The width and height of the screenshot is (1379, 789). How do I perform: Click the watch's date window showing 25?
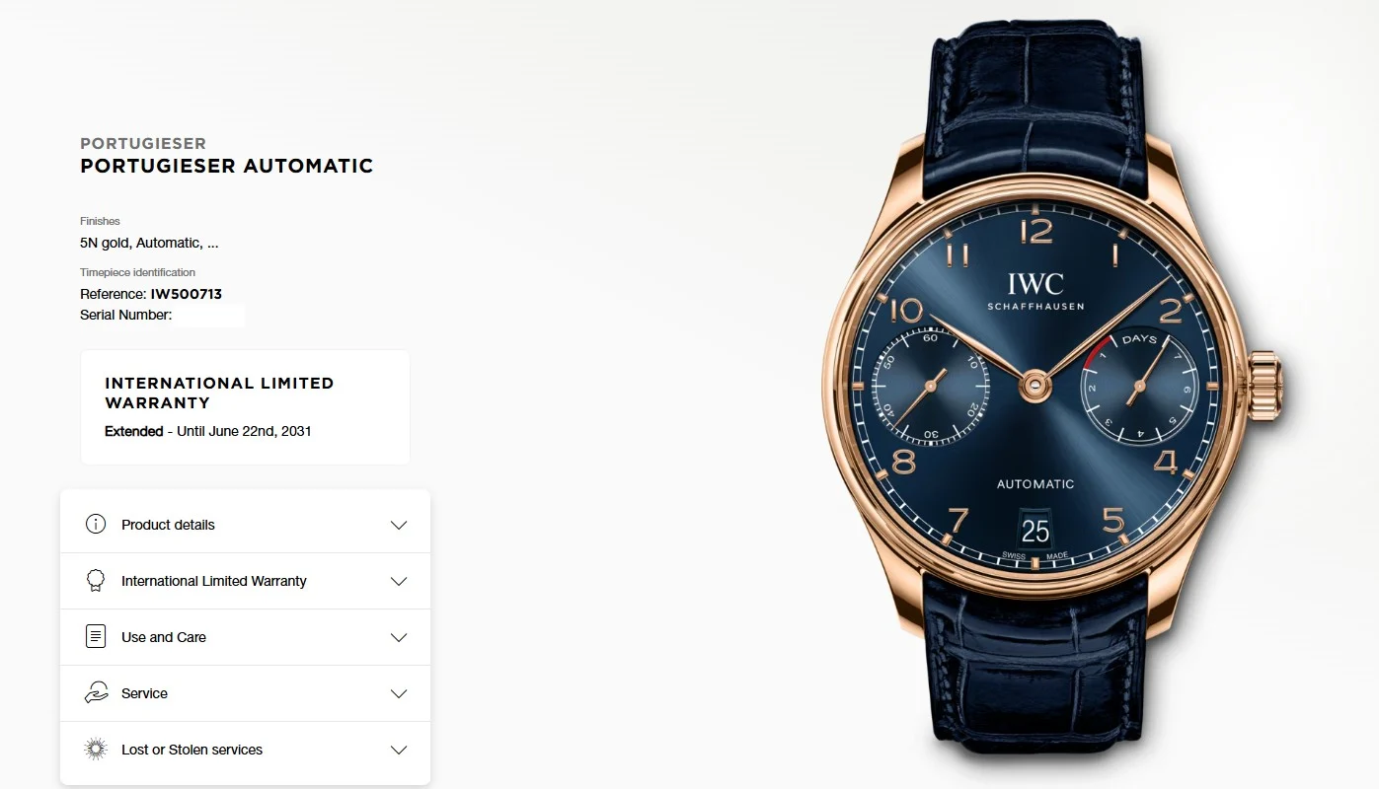click(x=1035, y=532)
